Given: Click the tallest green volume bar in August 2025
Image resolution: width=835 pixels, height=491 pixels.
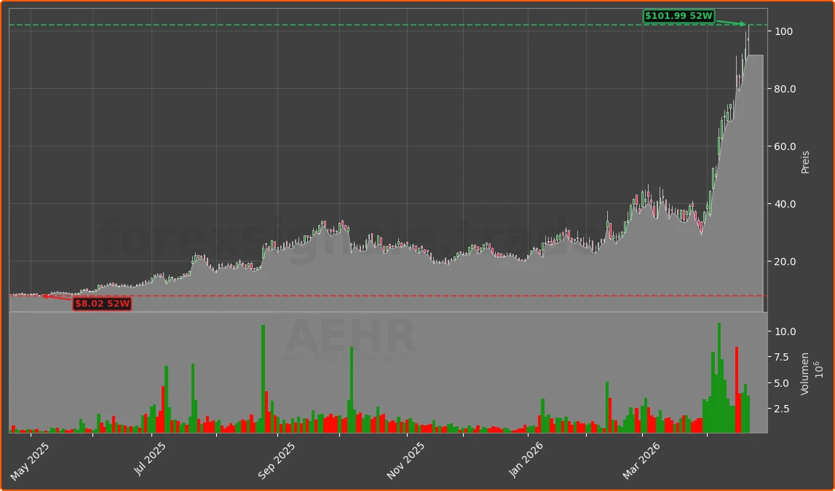Looking at the screenshot, I should pos(263,379).
